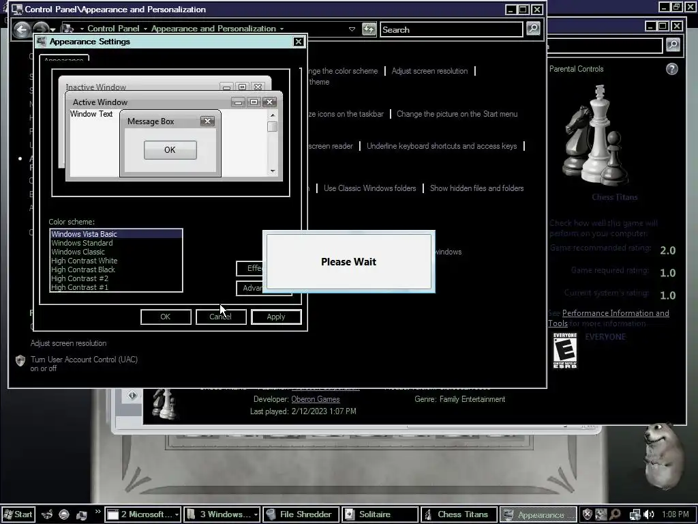Screen dimensions: 698x524
Task: Click the Please Wait message box
Action: point(348,261)
